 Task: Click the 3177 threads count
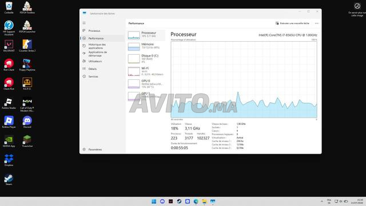tap(189, 138)
